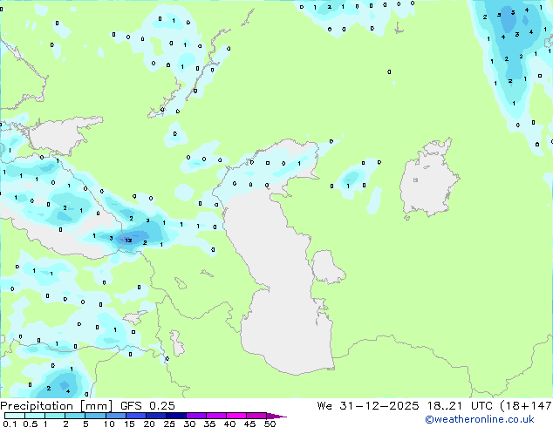Click the legend label '45'
This screenshot has width=553, height=427.
(x=249, y=424)
